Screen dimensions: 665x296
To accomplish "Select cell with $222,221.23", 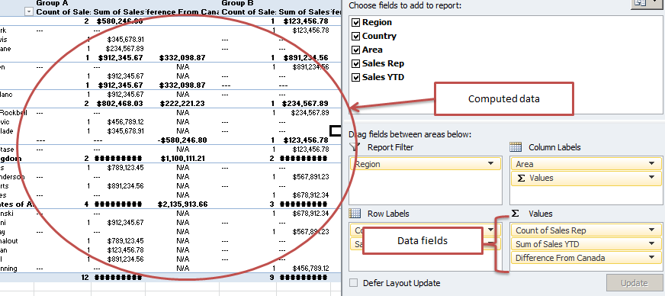I will tap(182, 104).
